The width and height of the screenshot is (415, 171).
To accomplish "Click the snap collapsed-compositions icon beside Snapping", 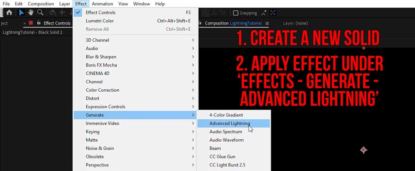I will point(264,13).
